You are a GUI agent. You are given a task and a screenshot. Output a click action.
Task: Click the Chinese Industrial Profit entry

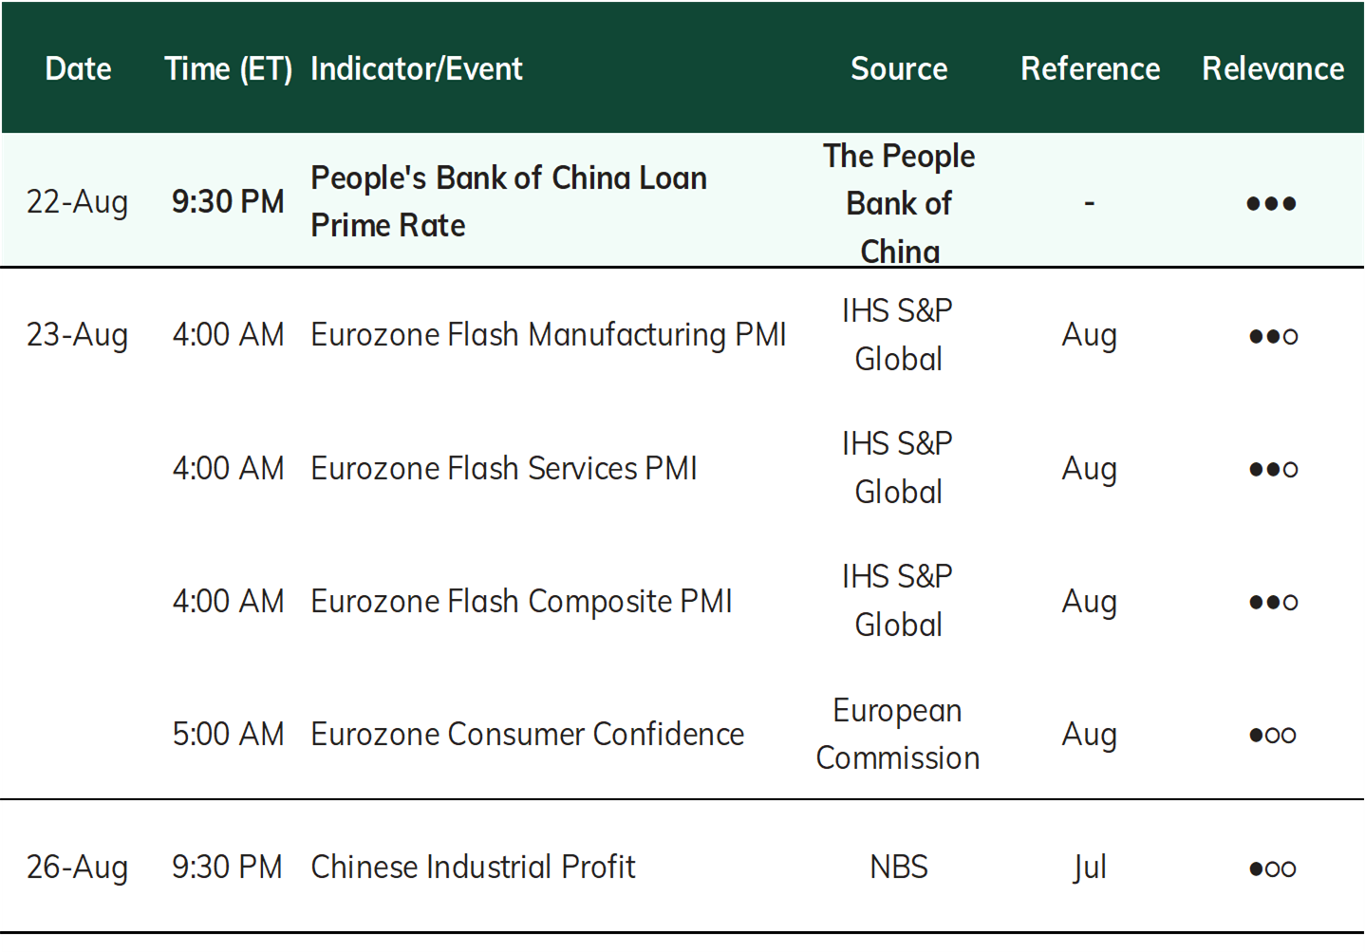pos(473,867)
